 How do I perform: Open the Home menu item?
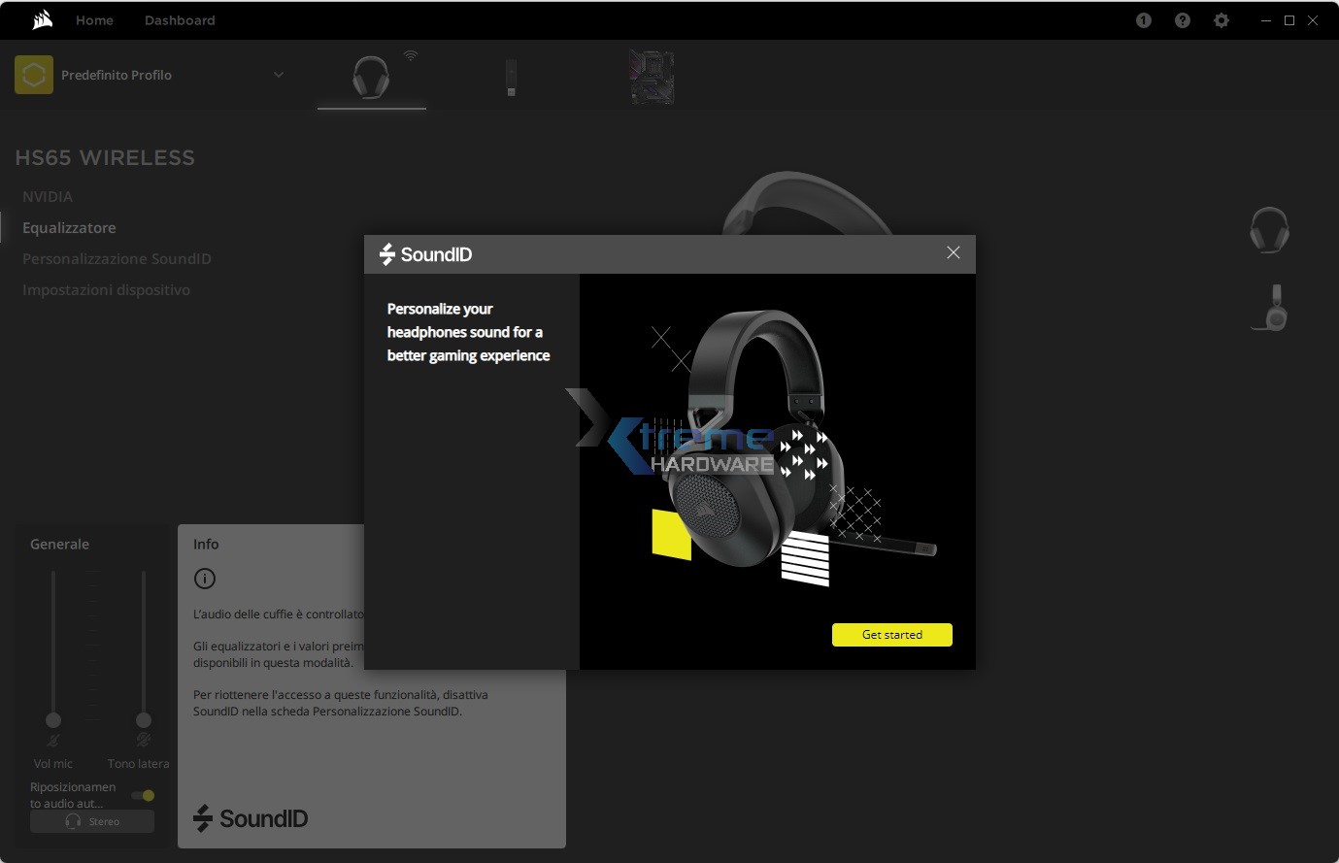(94, 20)
